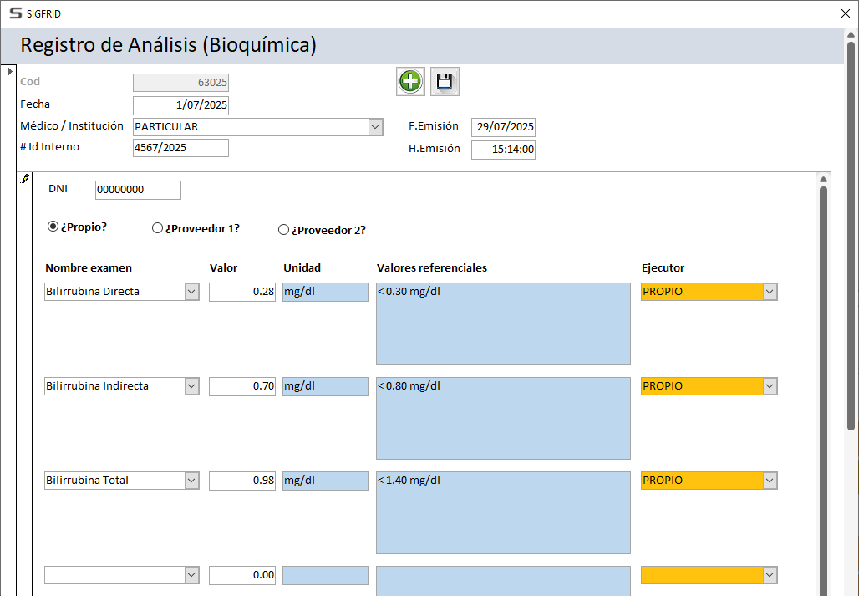Click the record selector arrow at left edge
The image size is (859, 596).
(9, 72)
